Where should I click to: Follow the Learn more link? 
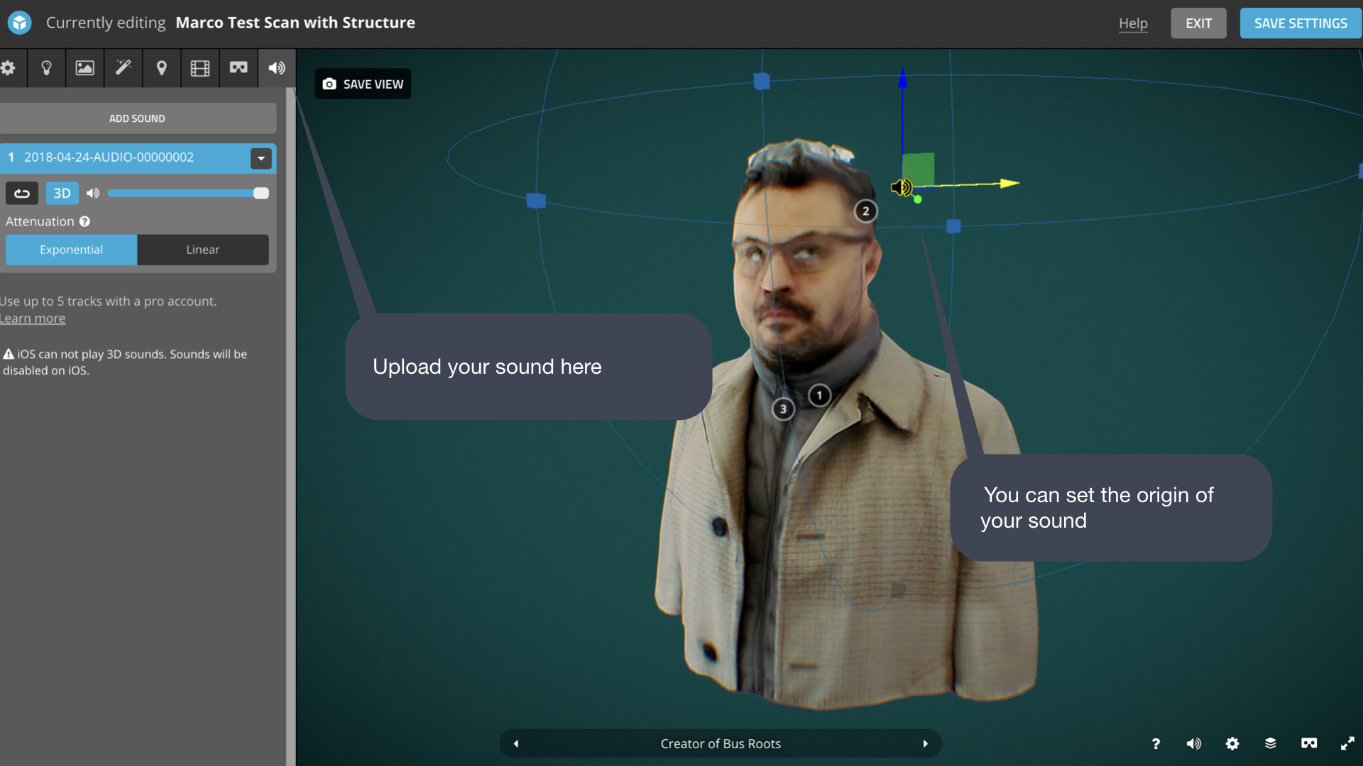pos(33,318)
